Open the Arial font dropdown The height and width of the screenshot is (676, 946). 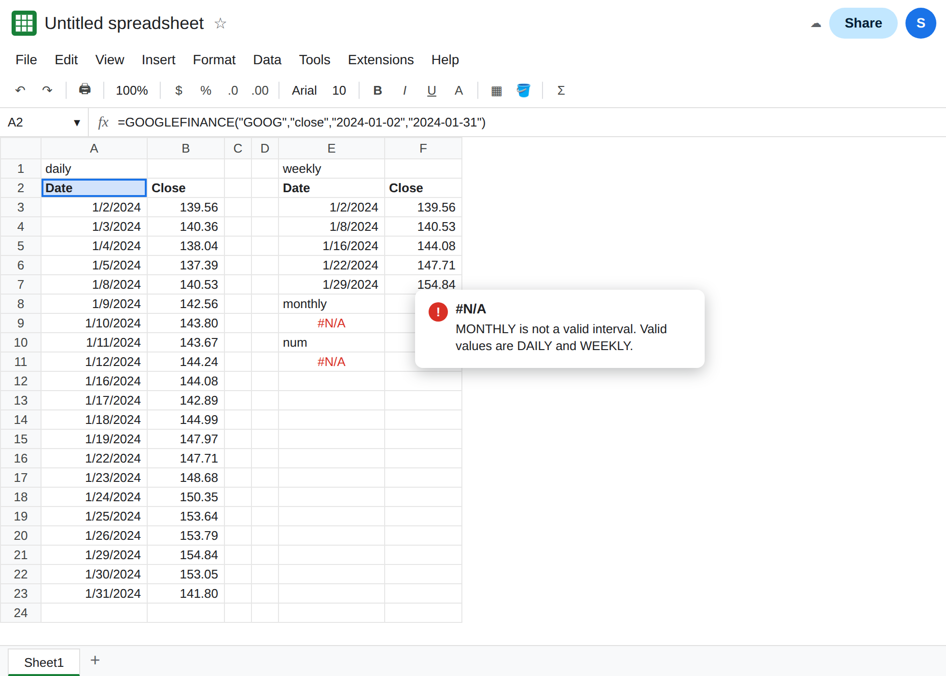point(304,90)
